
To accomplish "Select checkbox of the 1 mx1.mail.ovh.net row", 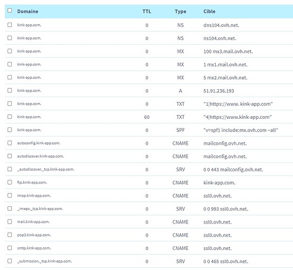I will pyautogui.click(x=10, y=64).
